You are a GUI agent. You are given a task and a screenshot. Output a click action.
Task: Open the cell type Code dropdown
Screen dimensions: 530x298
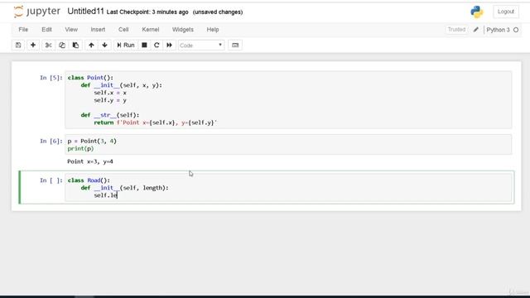201,46
